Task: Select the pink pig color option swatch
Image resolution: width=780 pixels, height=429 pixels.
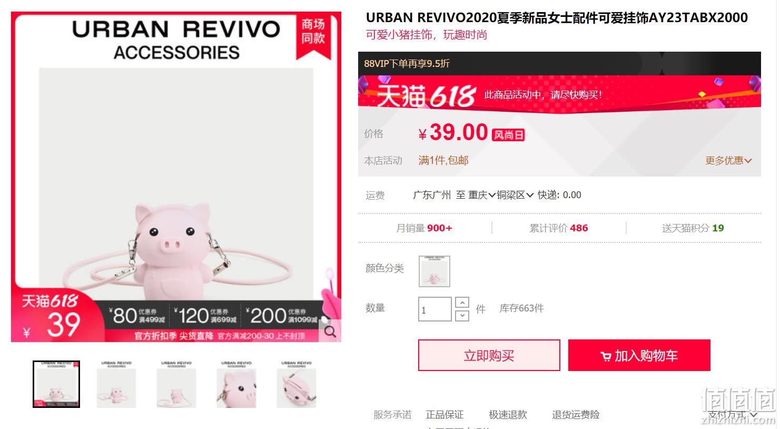Action: pos(435,271)
